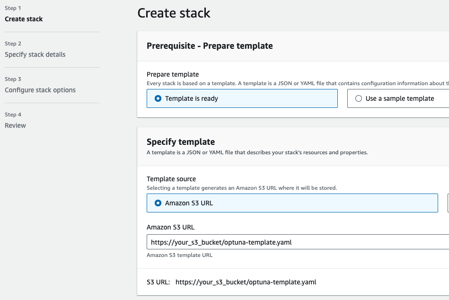Select the "Template is ready" radio option
This screenshot has height=300, width=449.
click(x=242, y=98)
